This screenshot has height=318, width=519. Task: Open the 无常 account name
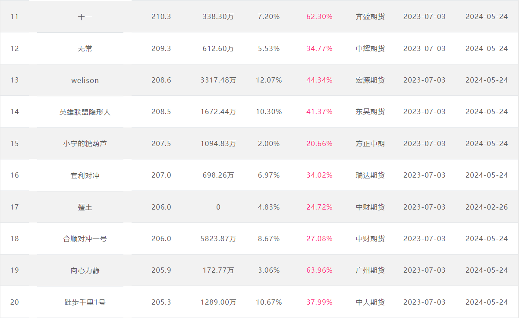[x=85, y=48]
